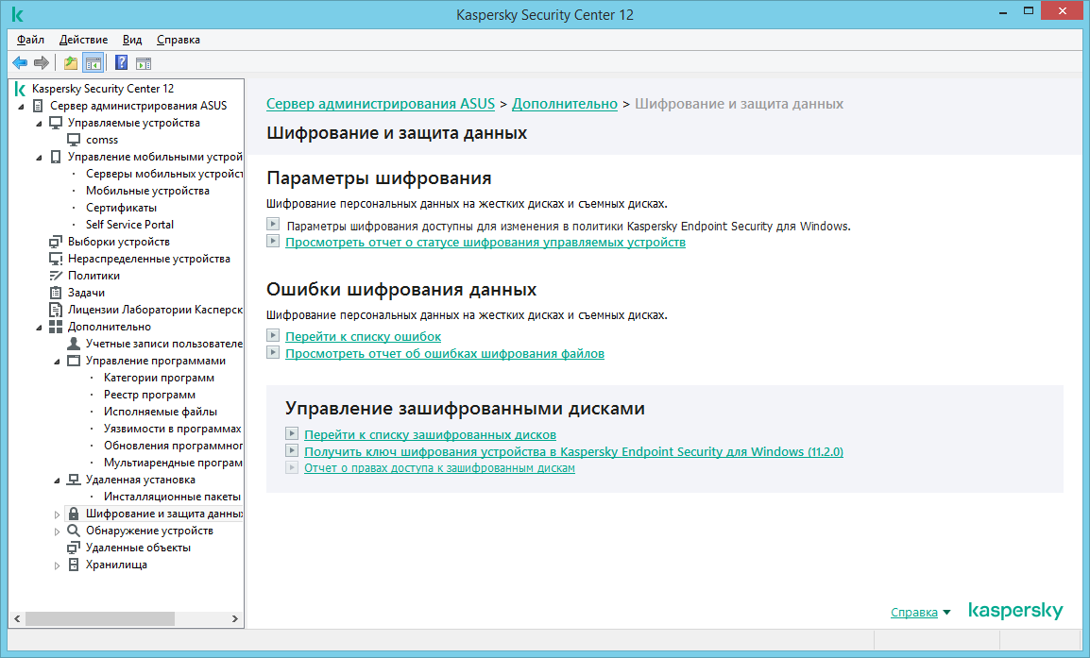
Task: Click the icon beside Удаленная установка
Action: coord(74,480)
